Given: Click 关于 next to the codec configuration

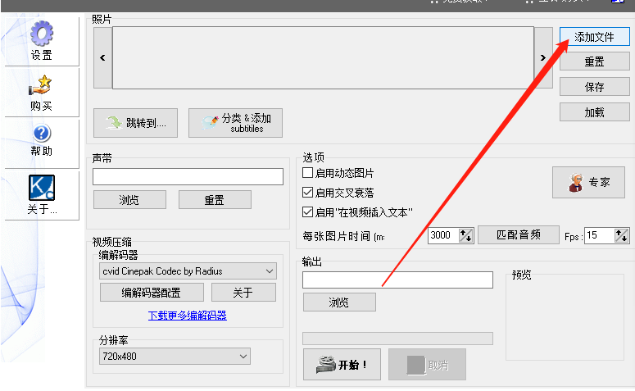Looking at the screenshot, I should [x=243, y=292].
